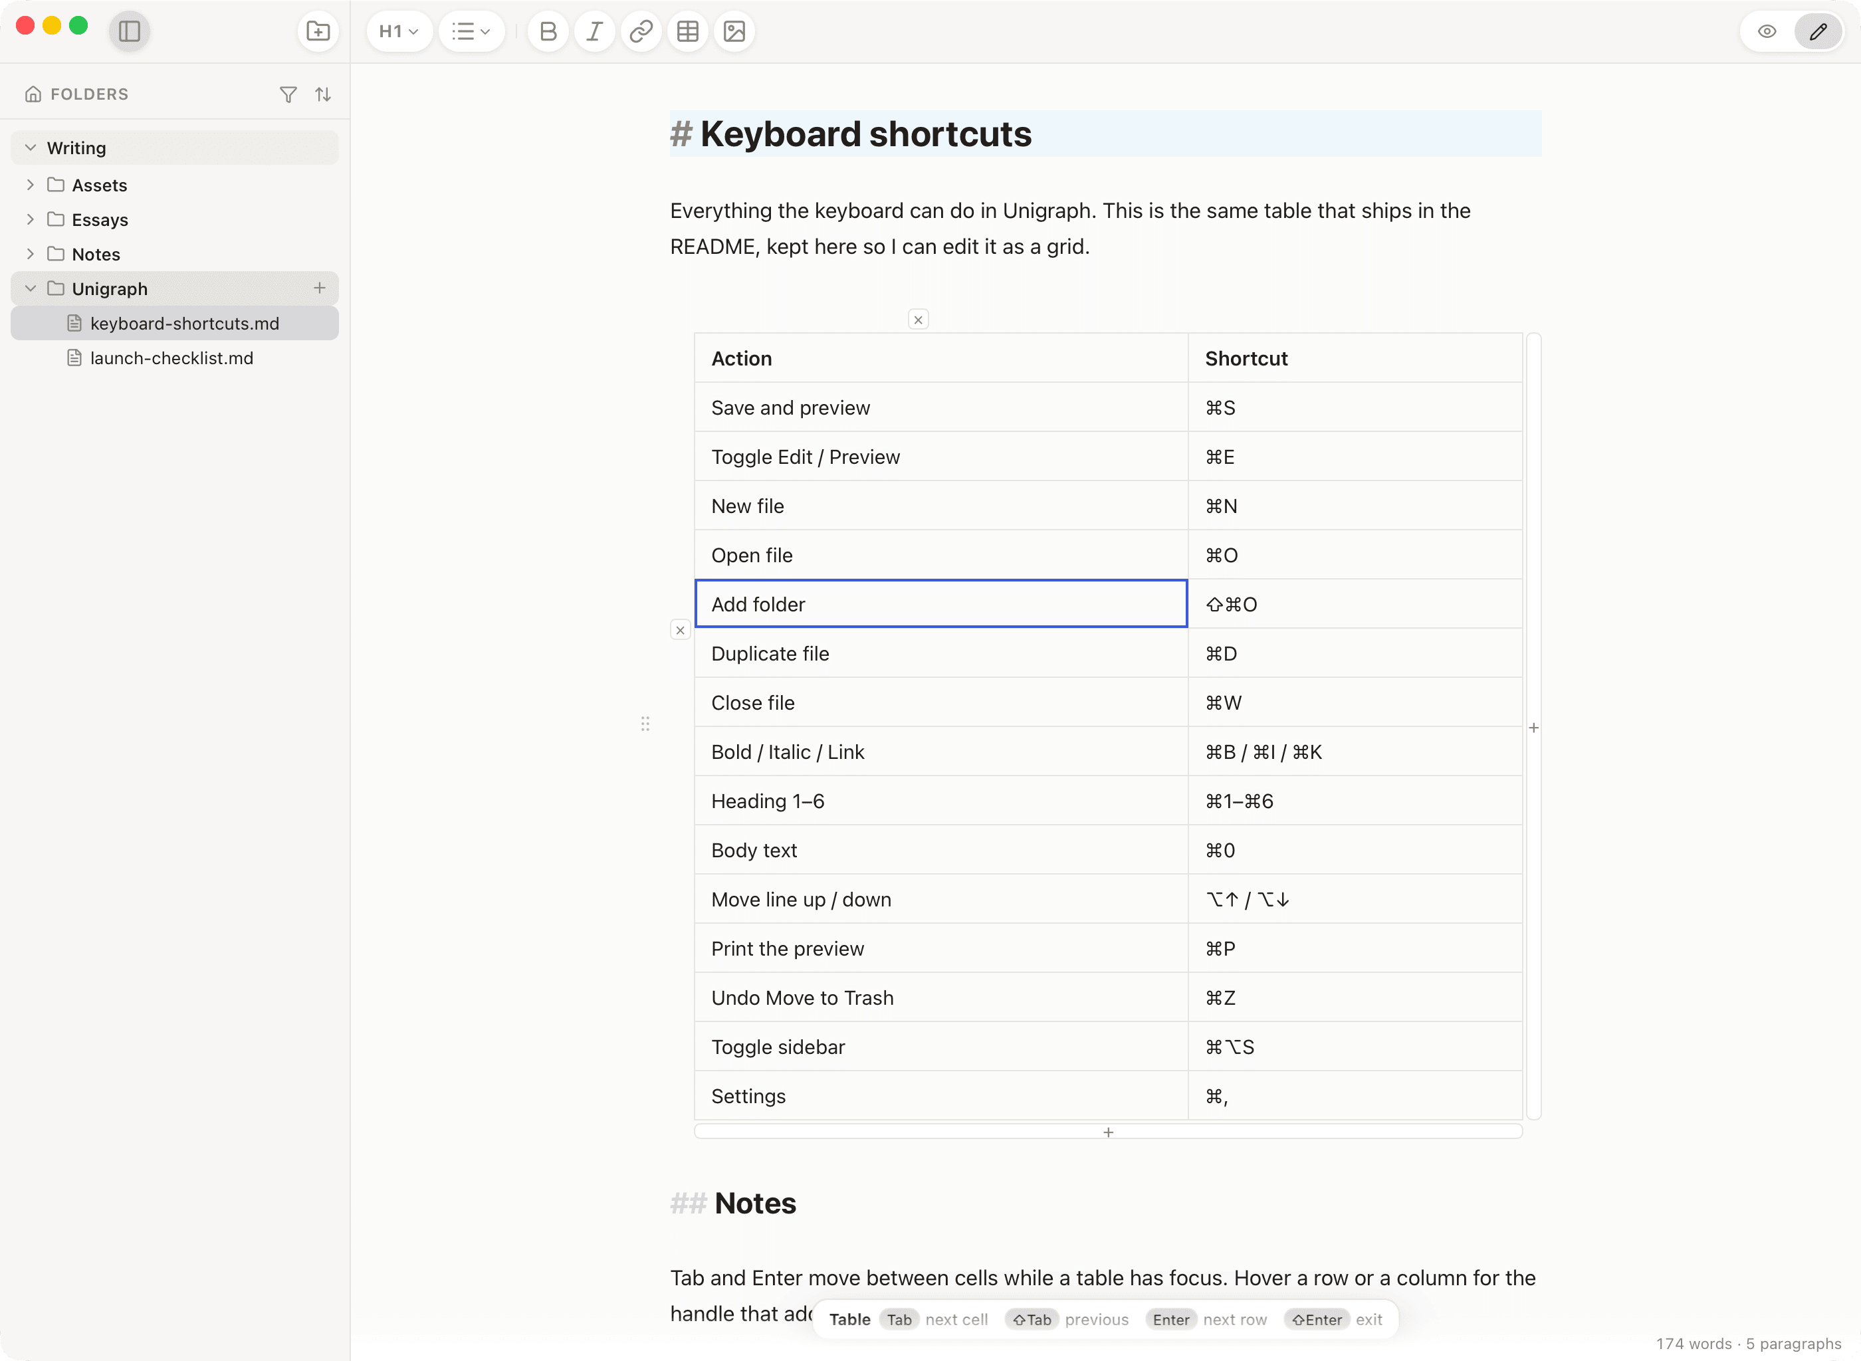1861x1361 pixels.
Task: Click the Undo Move to Trash cell
Action: tap(942, 997)
